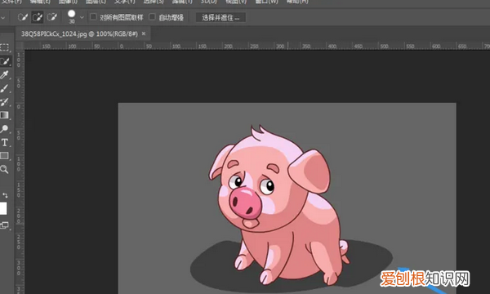
Task: Close the 38Q58PICkCx_1024.jpg document tab
Action: point(144,33)
